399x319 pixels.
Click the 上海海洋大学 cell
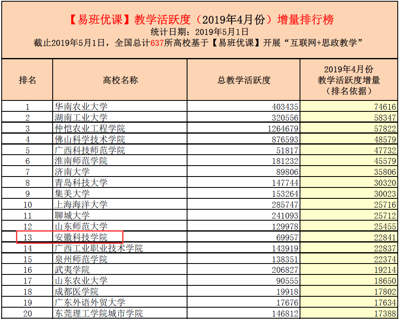[x=81, y=205]
